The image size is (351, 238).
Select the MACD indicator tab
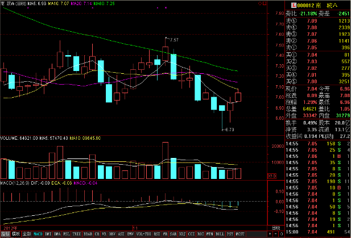point(38,234)
